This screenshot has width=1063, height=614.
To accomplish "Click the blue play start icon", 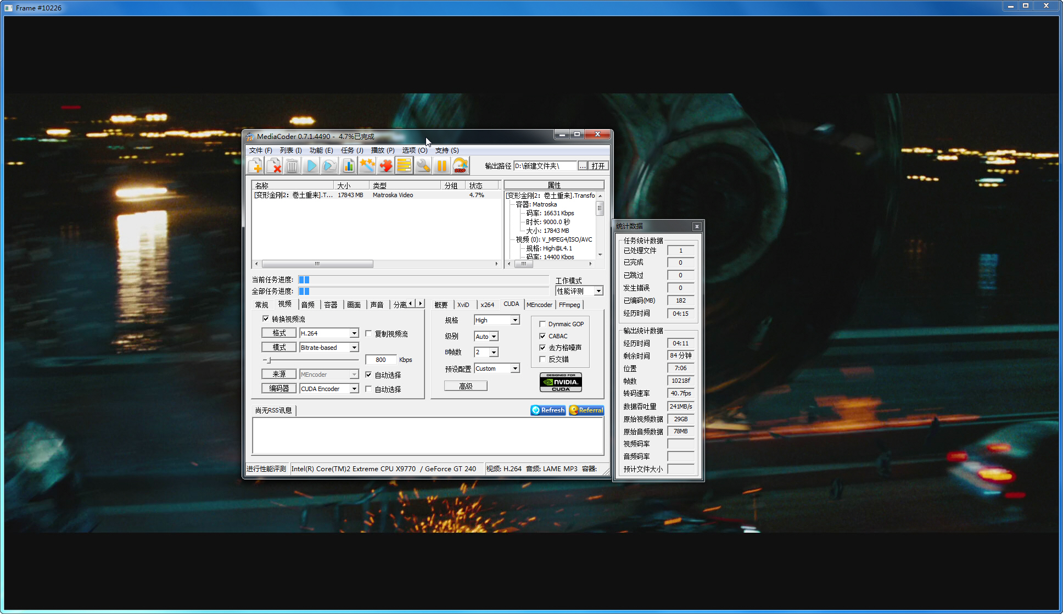I will click(x=311, y=165).
